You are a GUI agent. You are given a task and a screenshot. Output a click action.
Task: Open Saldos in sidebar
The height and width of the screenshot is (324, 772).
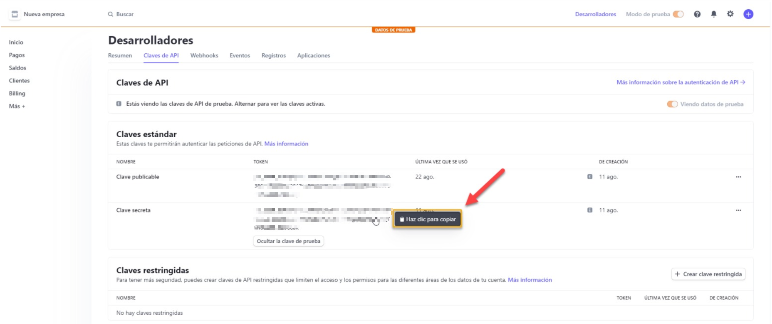[x=17, y=68]
